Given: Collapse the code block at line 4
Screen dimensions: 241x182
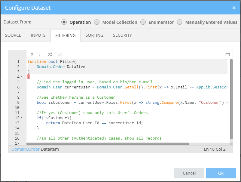Looking at the screenshot, I should 22,77.
